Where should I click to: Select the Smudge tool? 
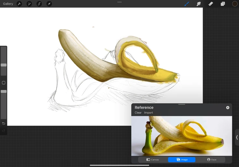[x=198, y=4]
